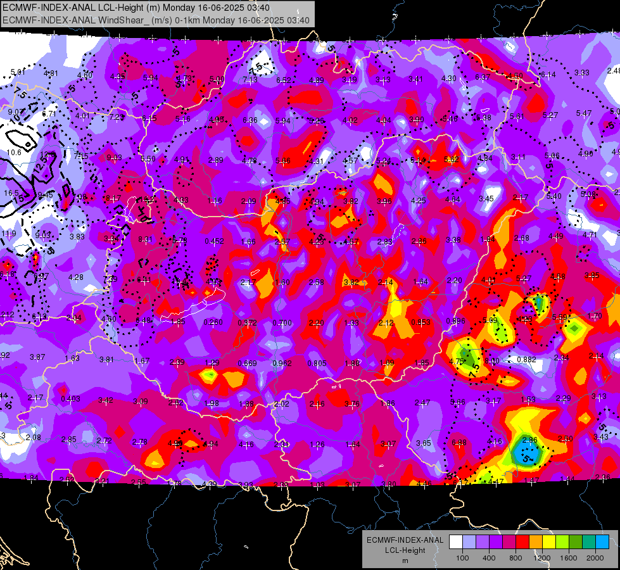Click the legend tick label 2000

pyautogui.click(x=595, y=558)
